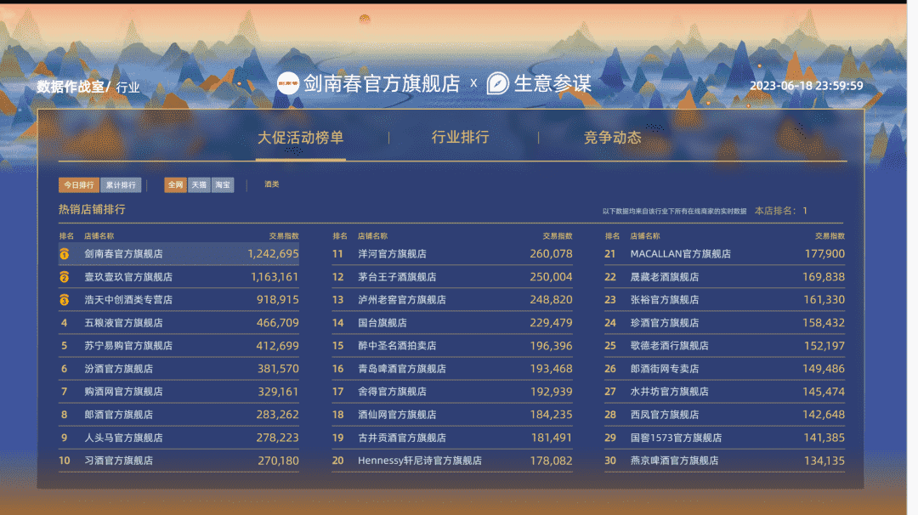Switch to 大促活动榜单 tab
Viewport: 918px width, 515px height.
pos(300,138)
